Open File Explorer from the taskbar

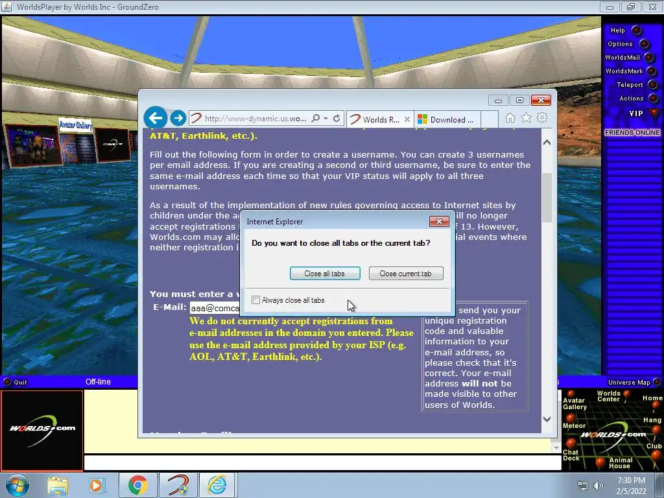pos(58,485)
